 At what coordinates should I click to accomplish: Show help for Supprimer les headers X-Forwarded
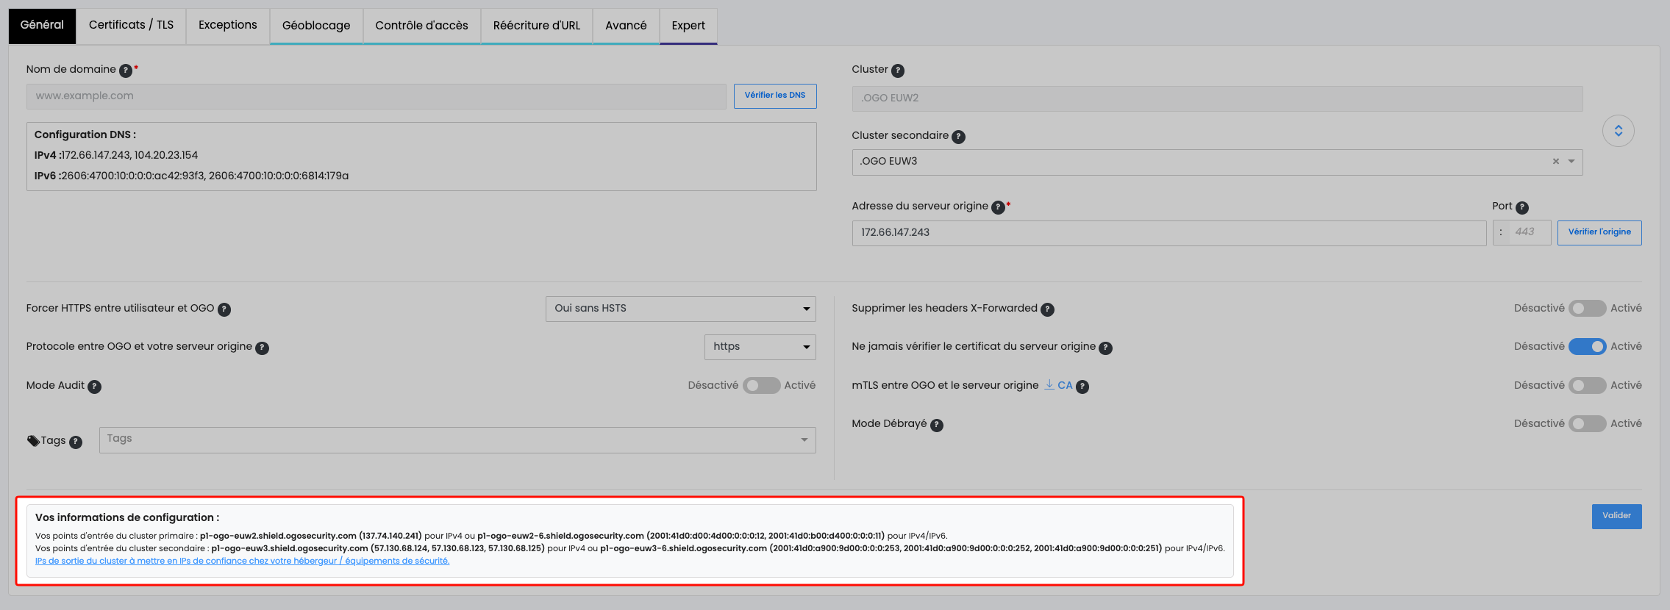1047,309
